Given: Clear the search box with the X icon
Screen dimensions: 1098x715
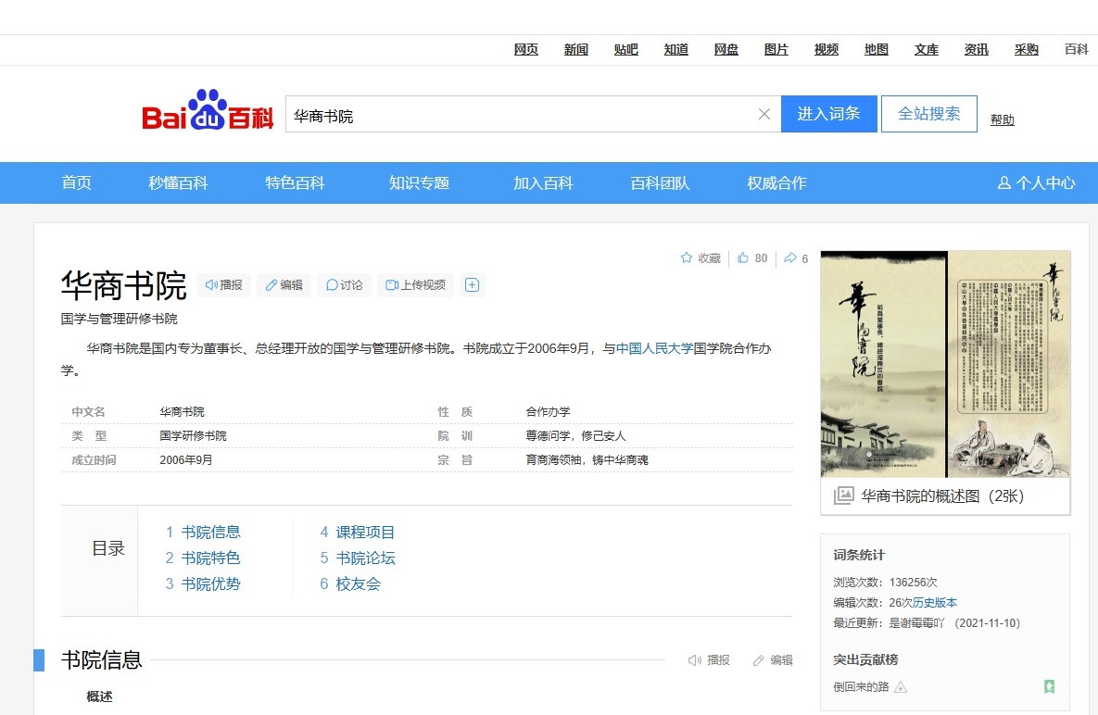Looking at the screenshot, I should pyautogui.click(x=764, y=114).
